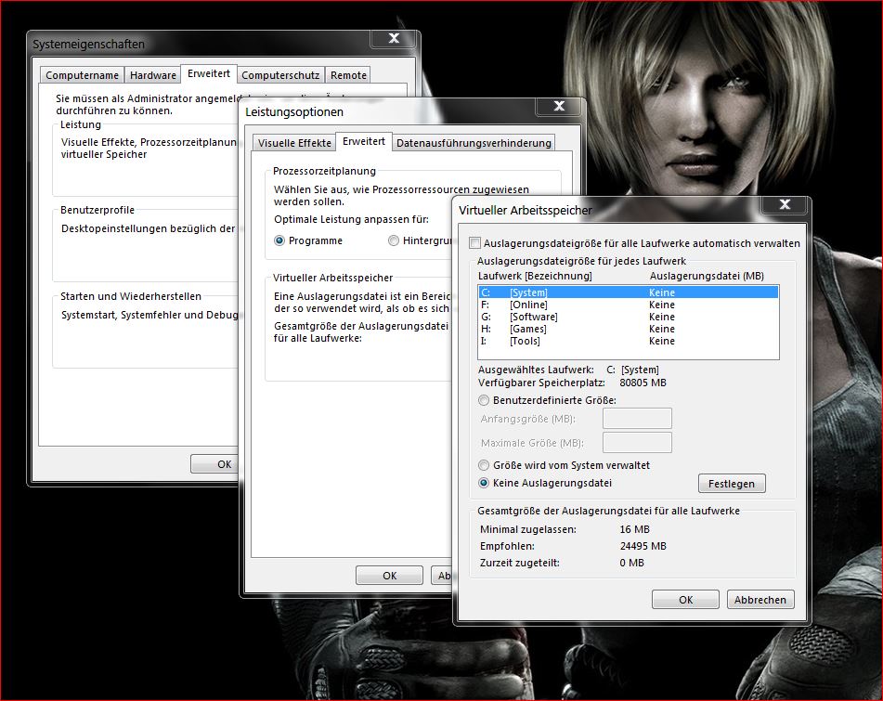Viewport: 883px width, 701px height.
Task: Select Erweitert tab in Leistungsoptionen
Action: [x=364, y=141]
